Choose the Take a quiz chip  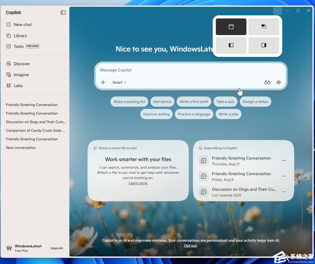[225, 102]
